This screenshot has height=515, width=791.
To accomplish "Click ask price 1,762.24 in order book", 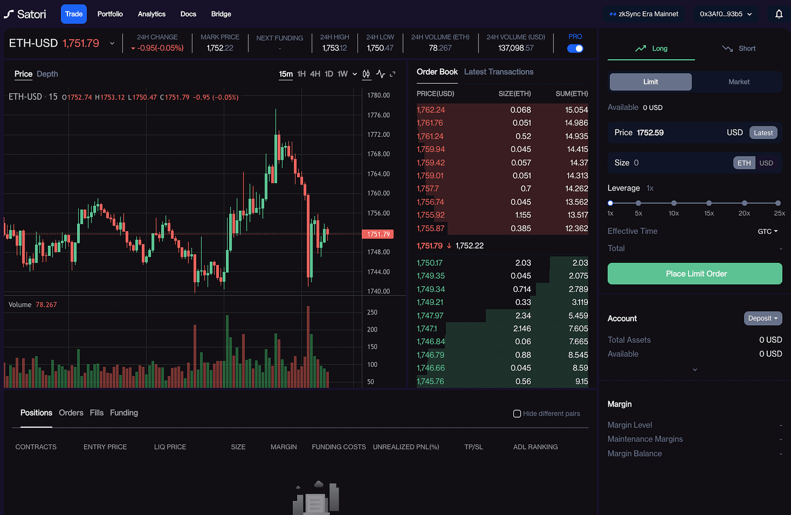I will click(431, 110).
